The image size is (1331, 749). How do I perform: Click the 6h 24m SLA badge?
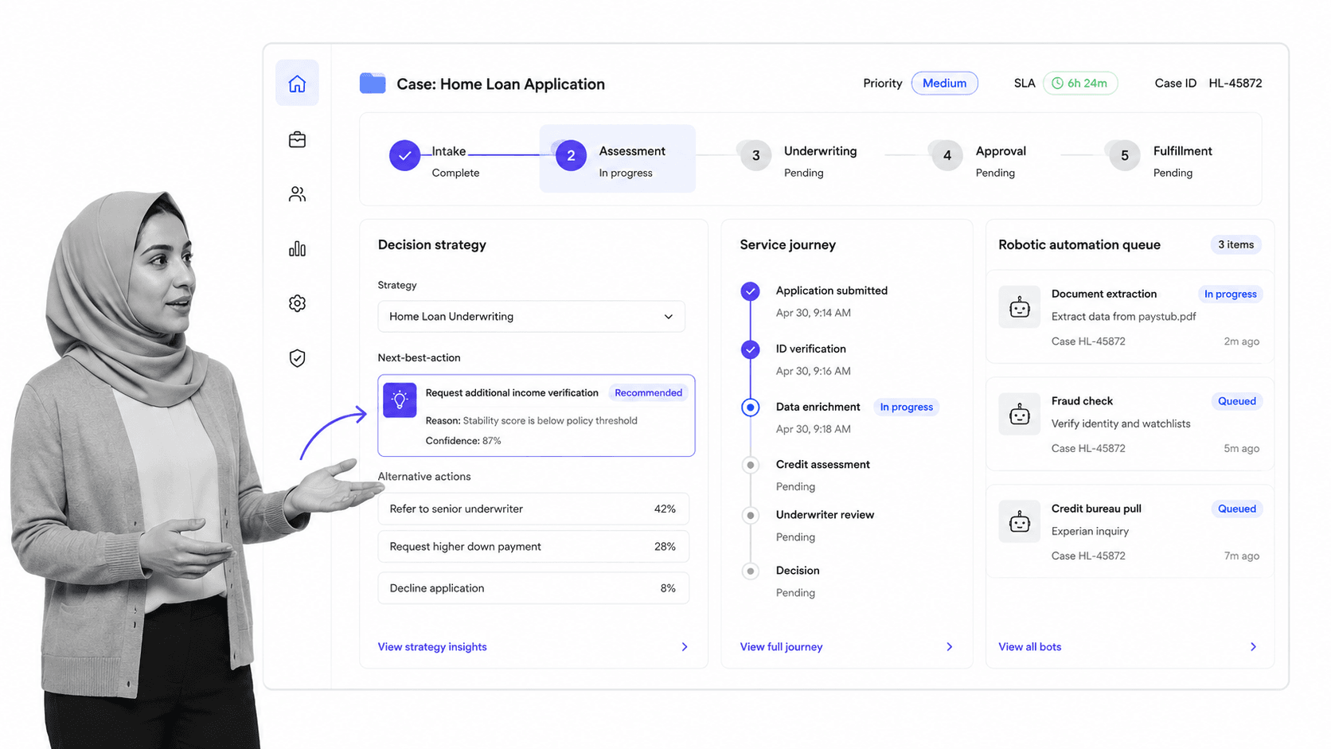(x=1080, y=83)
